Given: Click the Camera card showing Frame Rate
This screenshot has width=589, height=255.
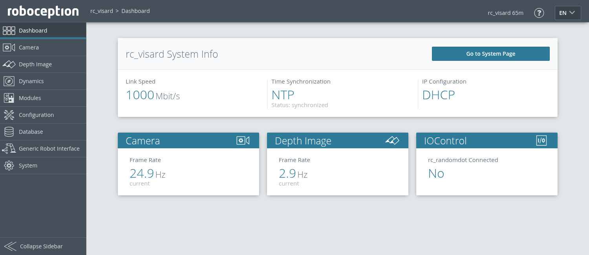Looking at the screenshot, I should pyautogui.click(x=188, y=171).
